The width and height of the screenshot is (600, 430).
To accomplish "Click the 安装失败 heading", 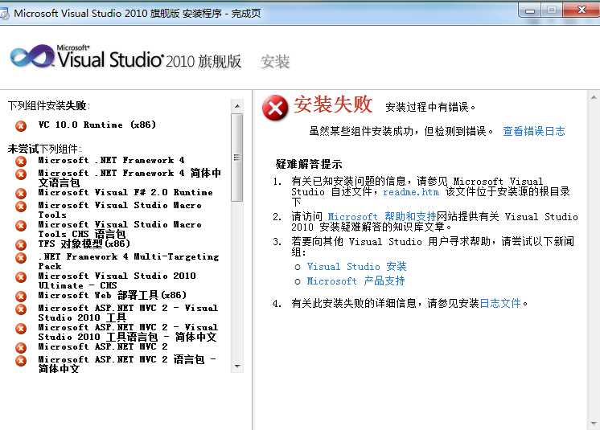I will tap(333, 104).
